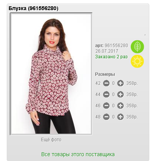162x161 pixels.
Task: Decrease quantity for size 42
Action: 107,83
